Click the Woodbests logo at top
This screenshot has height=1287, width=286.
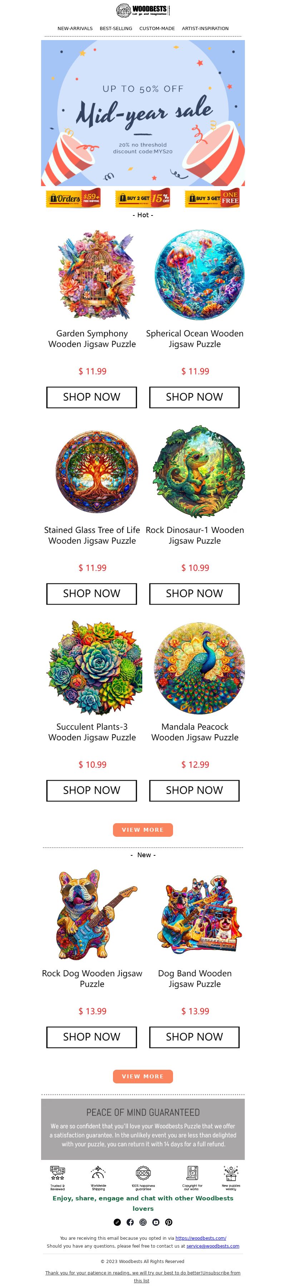[x=143, y=10]
